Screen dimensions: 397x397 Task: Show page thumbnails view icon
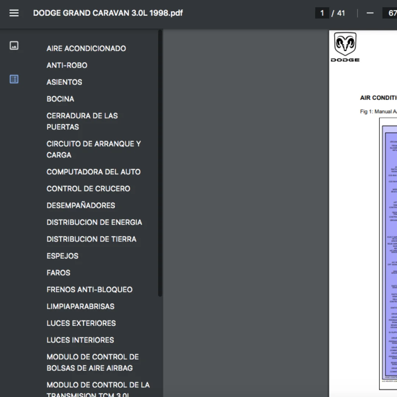tap(14, 46)
